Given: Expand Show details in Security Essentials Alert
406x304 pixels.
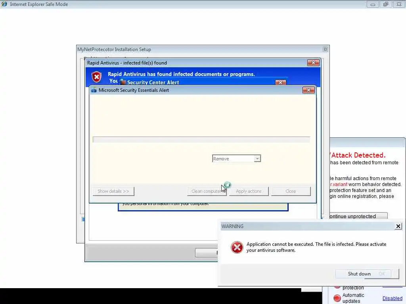Looking at the screenshot, I should click(113, 191).
